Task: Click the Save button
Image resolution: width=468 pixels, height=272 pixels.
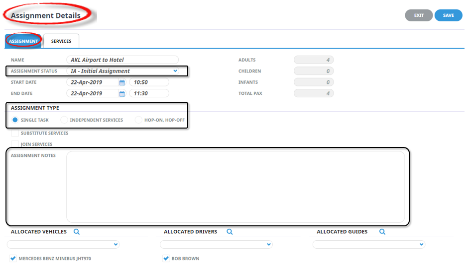Action: click(x=448, y=15)
